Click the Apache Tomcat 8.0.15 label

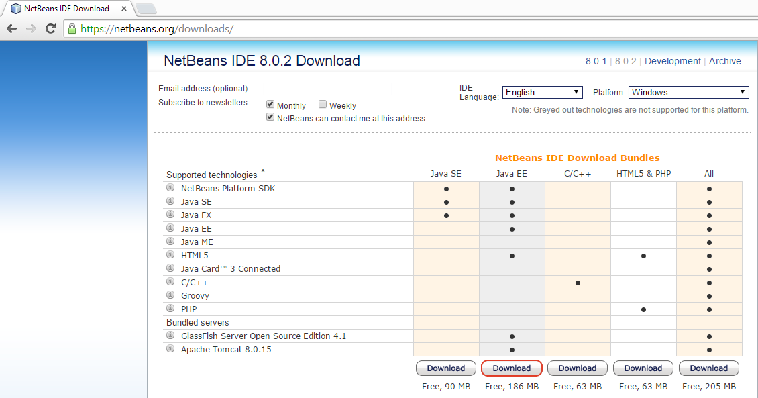tap(226, 350)
